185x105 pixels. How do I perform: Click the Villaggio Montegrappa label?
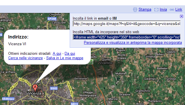tap(88, 94)
